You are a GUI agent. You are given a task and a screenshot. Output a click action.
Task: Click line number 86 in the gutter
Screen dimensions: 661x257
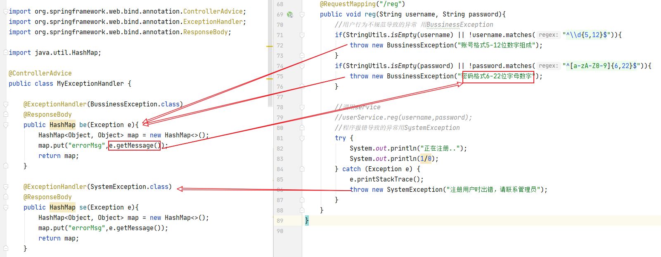[x=280, y=190]
